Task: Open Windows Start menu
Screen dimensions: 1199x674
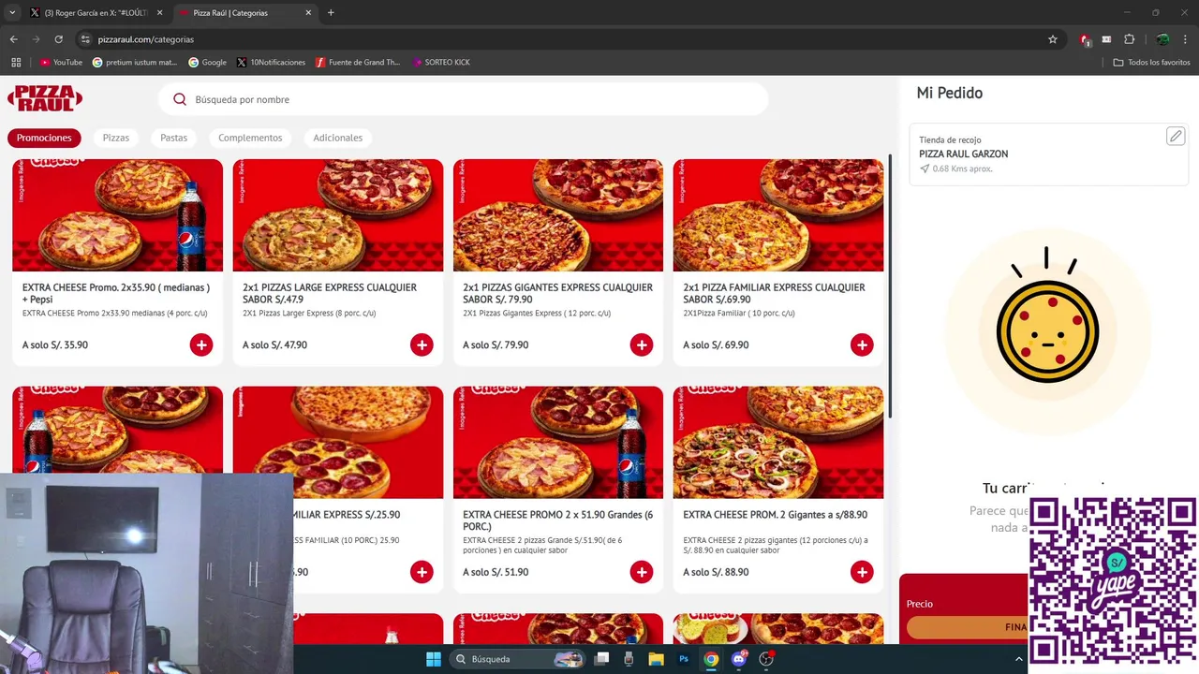Action: point(434,659)
